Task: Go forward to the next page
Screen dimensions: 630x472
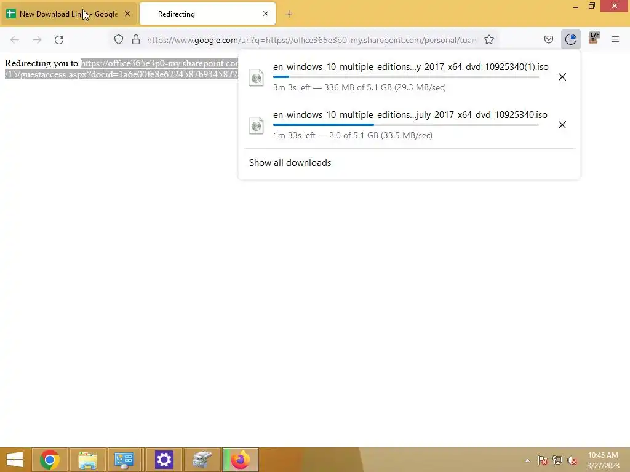Action: coord(37,40)
